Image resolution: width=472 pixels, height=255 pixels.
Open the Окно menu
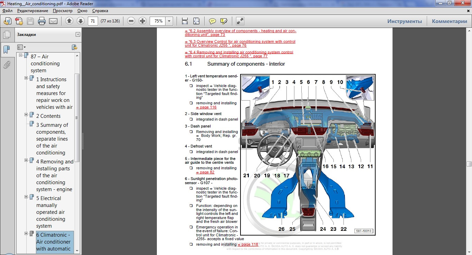point(82,11)
